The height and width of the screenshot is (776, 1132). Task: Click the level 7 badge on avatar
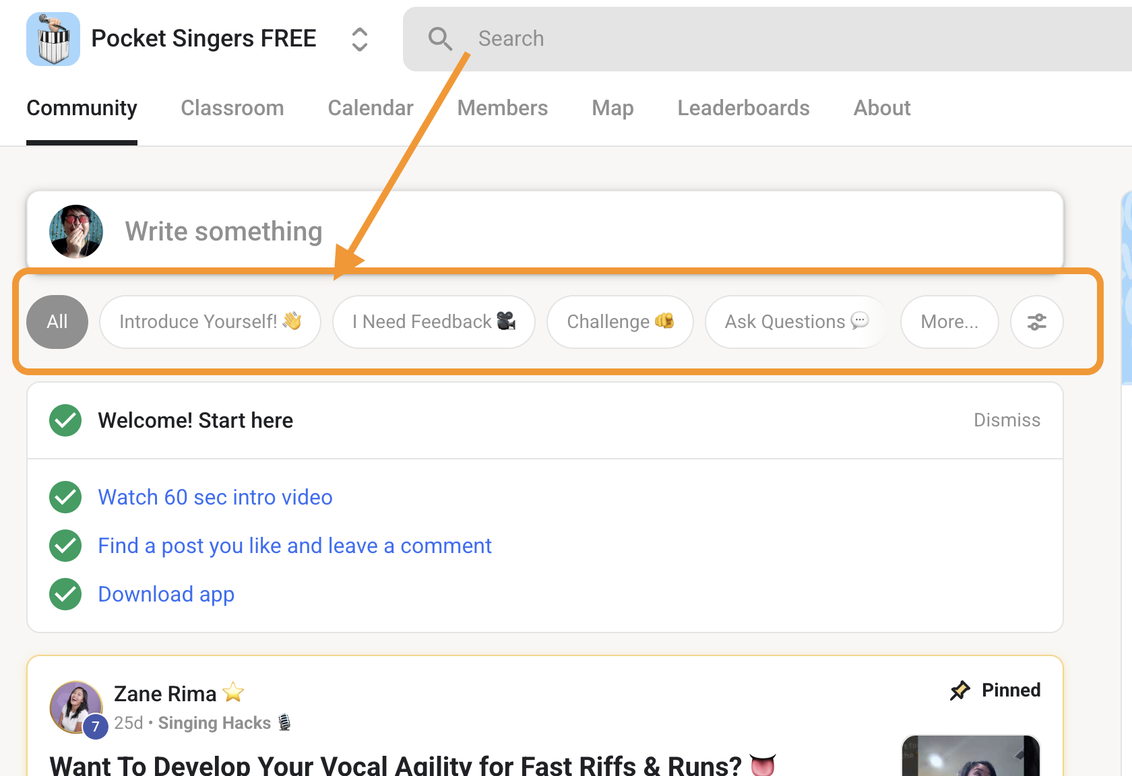pyautogui.click(x=96, y=726)
